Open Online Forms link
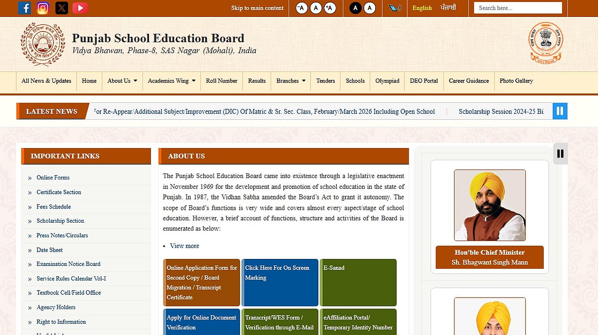Screen dimensions: 598x335 tap(53, 177)
